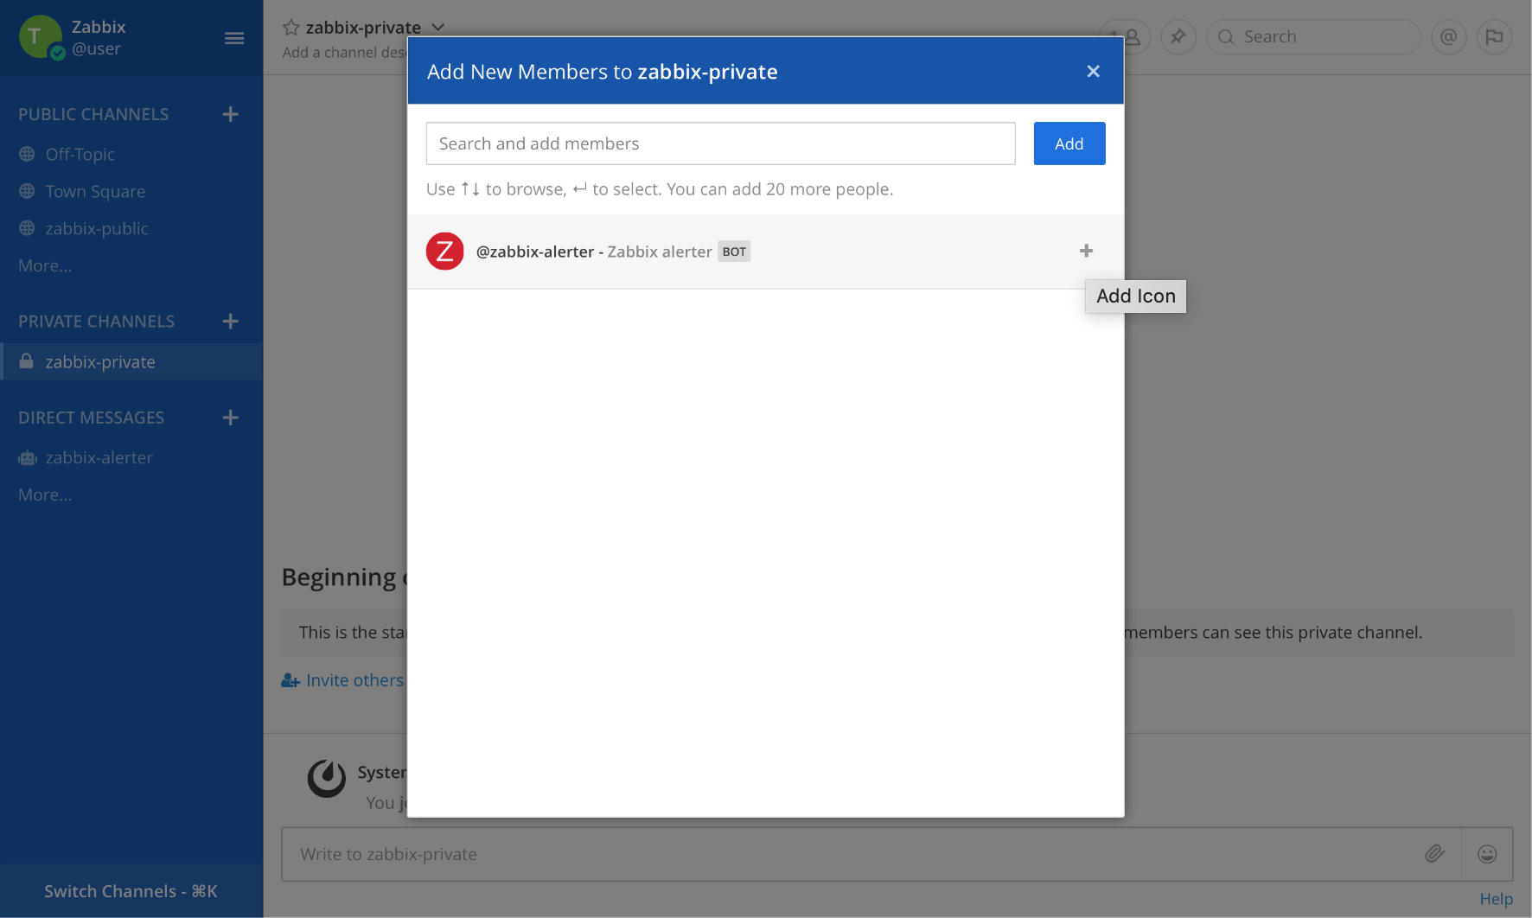Show flagged posts
This screenshot has width=1532, height=918.
[1494, 37]
